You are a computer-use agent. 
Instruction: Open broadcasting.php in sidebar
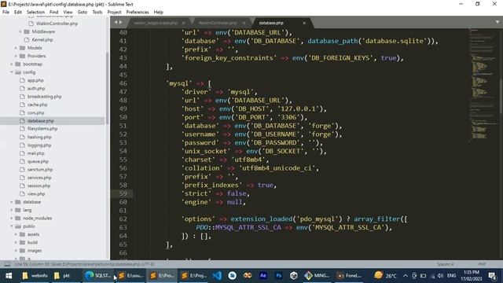(44, 96)
